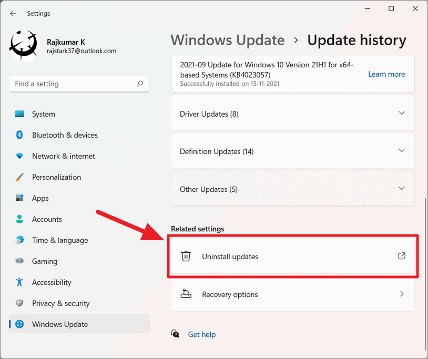
Task: Expand the Definition Updates chevron
Action: pos(402,150)
